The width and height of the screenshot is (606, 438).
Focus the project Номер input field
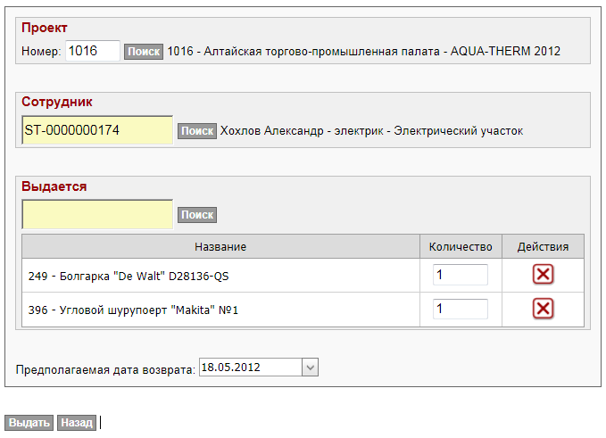(92, 51)
